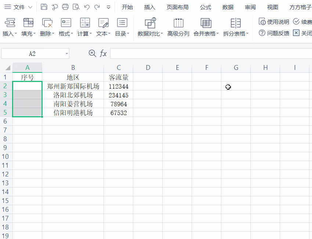Open the Name Box dropdown arrow
This screenshot has width=312, height=239.
67,53
